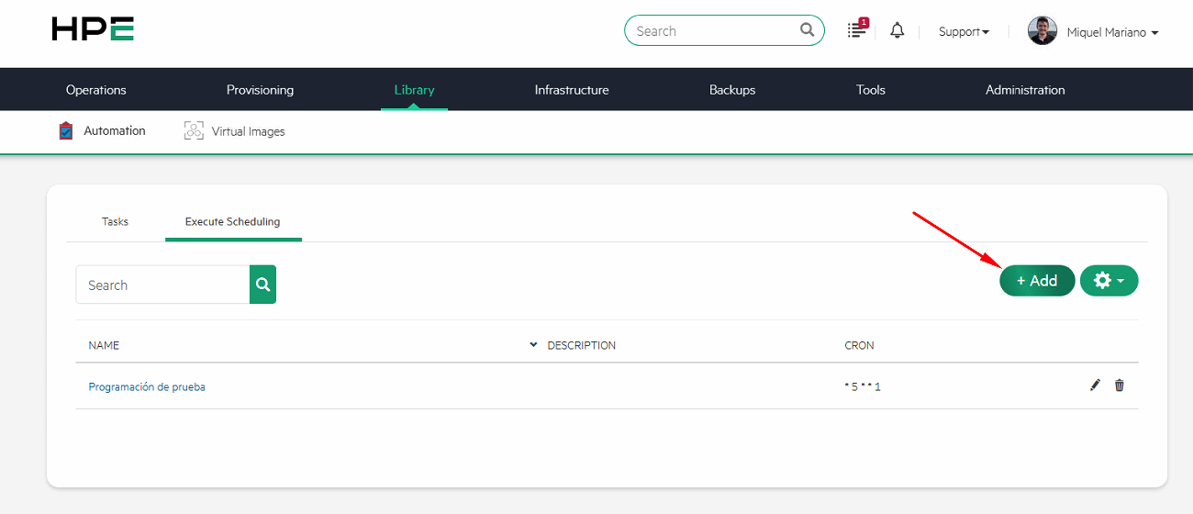The height and width of the screenshot is (514, 1193).
Task: Switch to the Tasks tab
Action: click(x=115, y=221)
